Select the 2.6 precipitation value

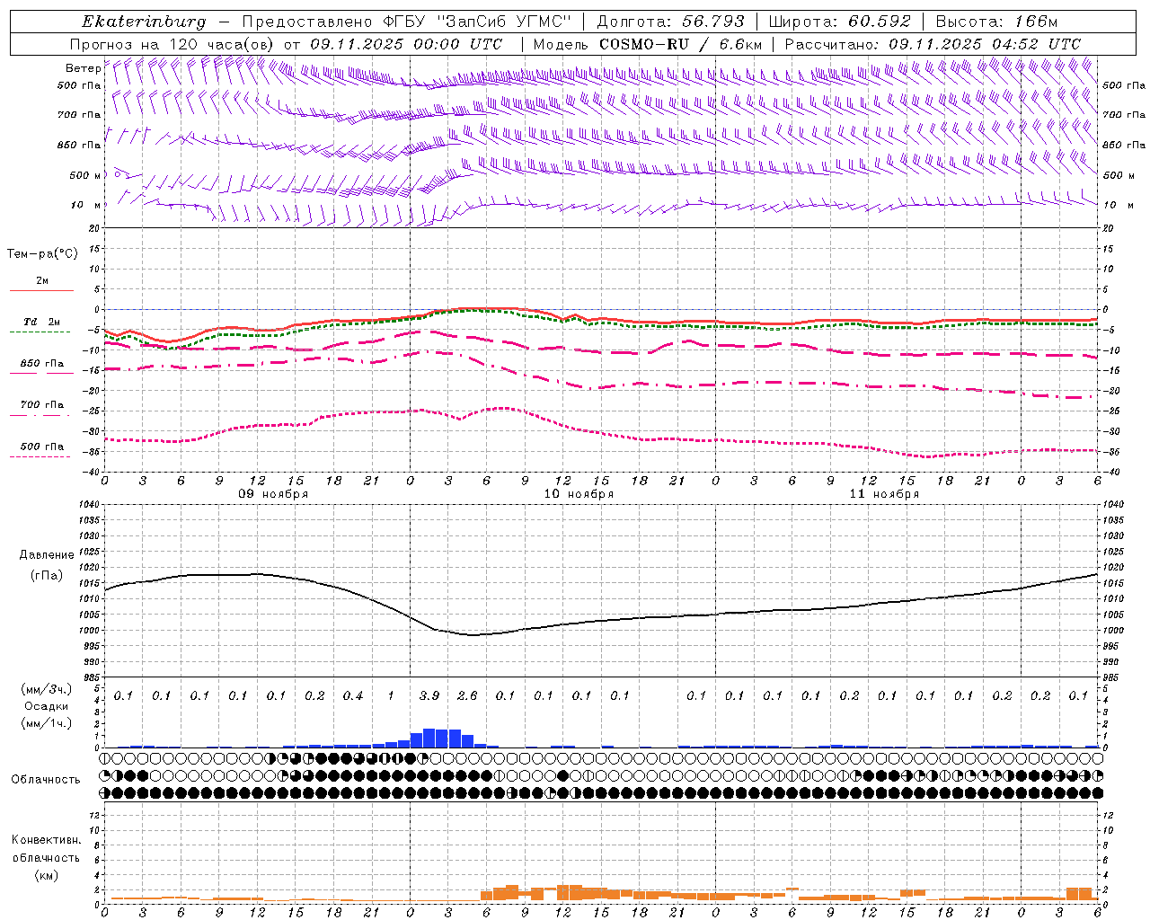pos(467,696)
